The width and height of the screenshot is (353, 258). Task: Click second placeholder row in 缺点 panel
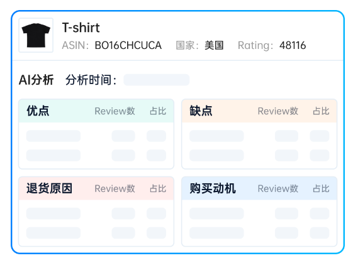(x=259, y=156)
